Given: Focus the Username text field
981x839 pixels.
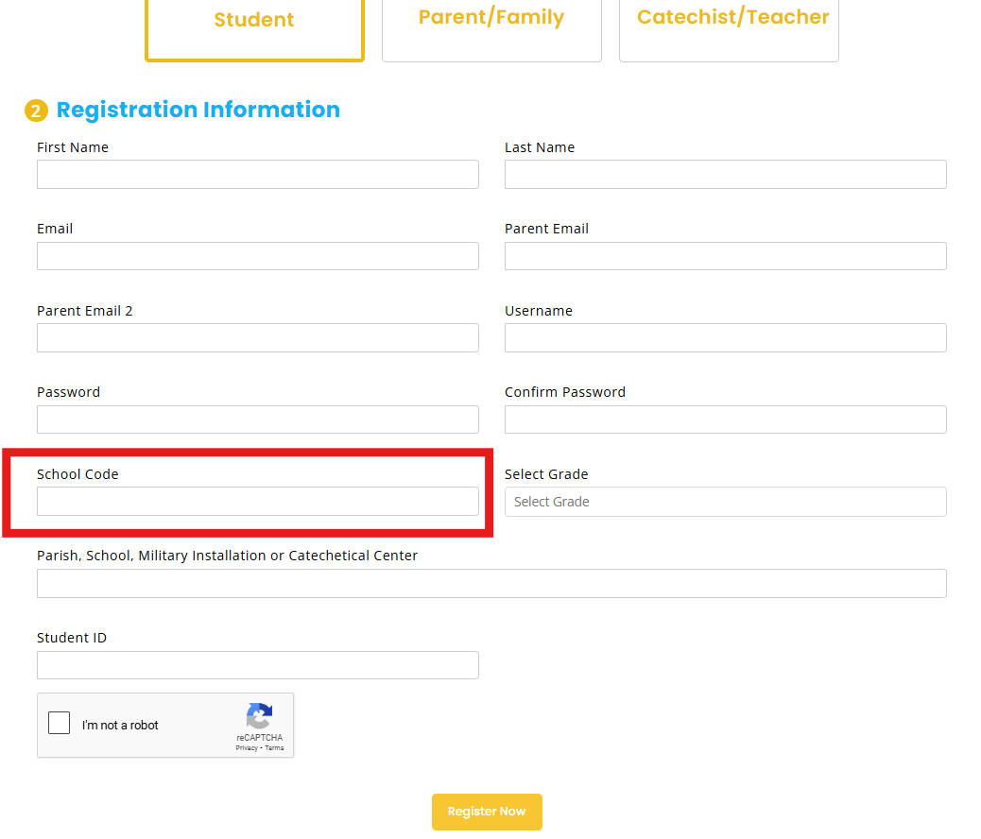Looking at the screenshot, I should click(x=725, y=338).
